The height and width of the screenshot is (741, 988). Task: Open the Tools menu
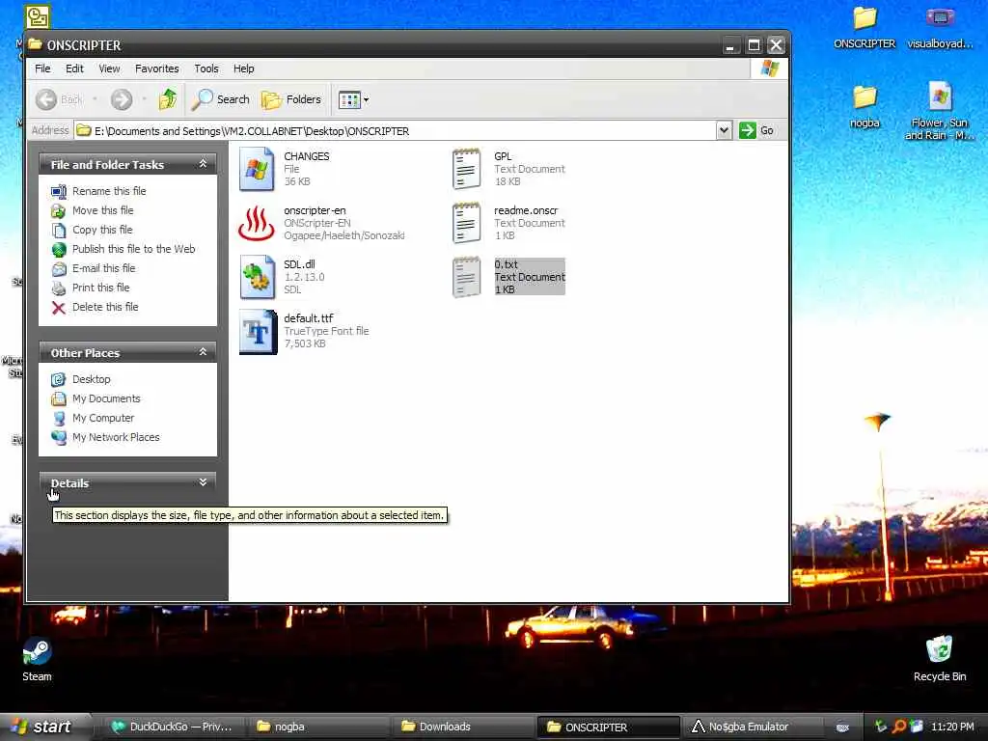tap(206, 69)
